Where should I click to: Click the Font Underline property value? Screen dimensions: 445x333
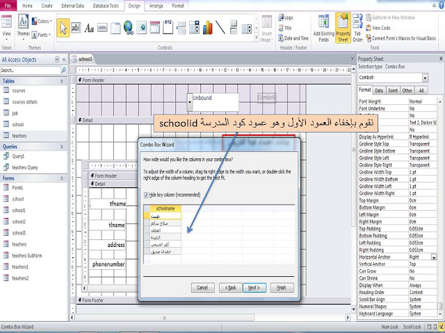tap(422, 109)
